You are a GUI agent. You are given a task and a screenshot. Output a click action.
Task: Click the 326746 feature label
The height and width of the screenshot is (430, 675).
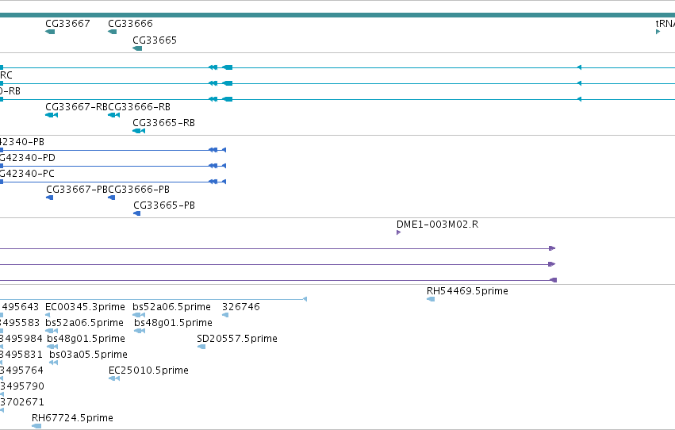241,307
